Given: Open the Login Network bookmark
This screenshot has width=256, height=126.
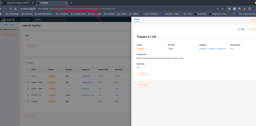Looking at the screenshot, I should click(150, 14).
